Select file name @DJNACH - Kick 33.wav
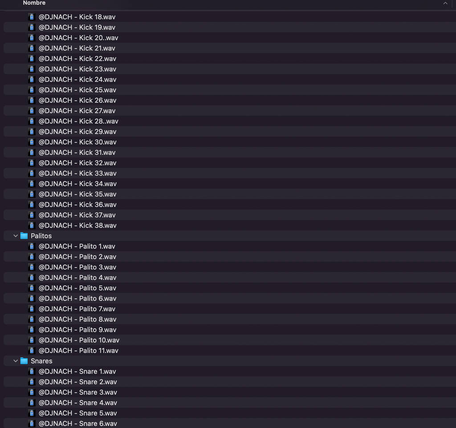This screenshot has height=428, width=456. [77, 174]
